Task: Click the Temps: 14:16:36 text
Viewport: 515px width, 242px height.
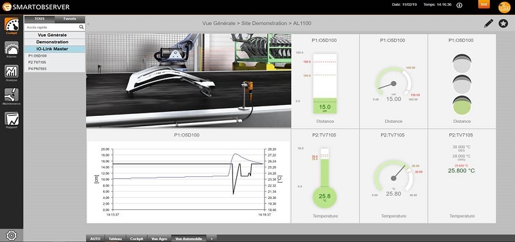Action: coord(438,5)
